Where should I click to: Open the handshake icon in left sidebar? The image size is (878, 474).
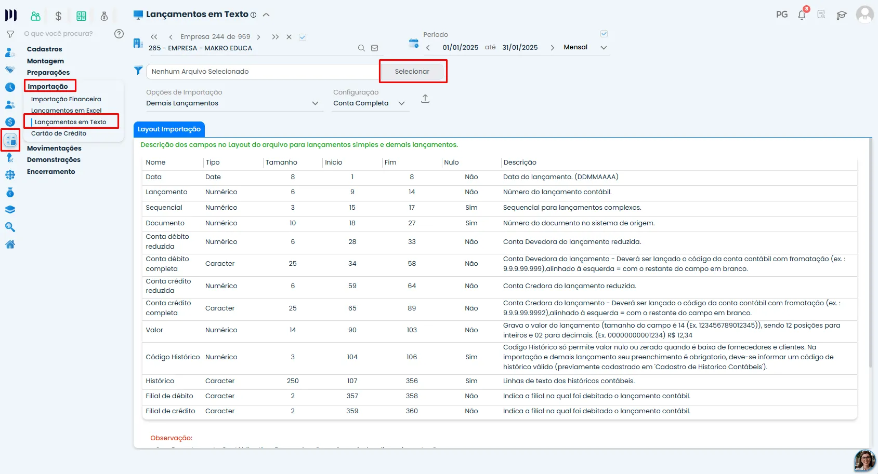(10, 70)
